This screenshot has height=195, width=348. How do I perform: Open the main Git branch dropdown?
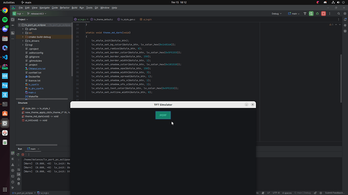[294, 14]
